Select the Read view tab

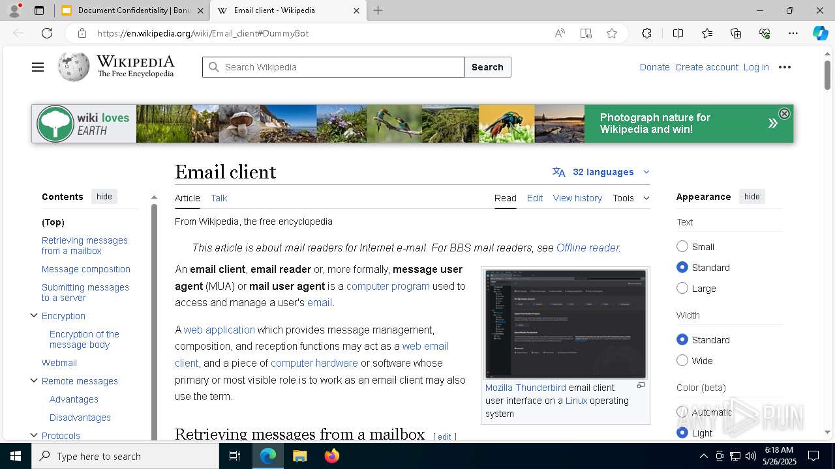506,198
